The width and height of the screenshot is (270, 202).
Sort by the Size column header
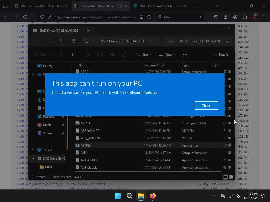click(216, 65)
